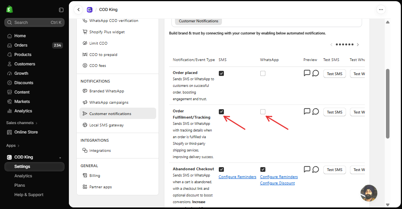Open Help & Support page
The width and height of the screenshot is (402, 209).
pyautogui.click(x=29, y=195)
